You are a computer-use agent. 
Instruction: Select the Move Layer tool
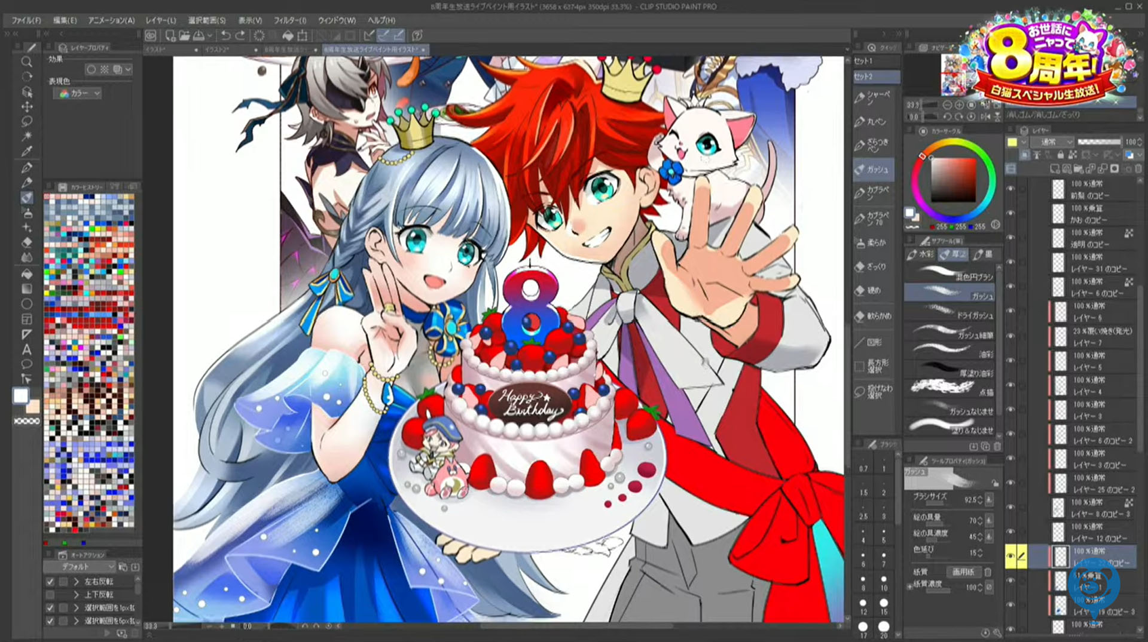click(x=27, y=107)
